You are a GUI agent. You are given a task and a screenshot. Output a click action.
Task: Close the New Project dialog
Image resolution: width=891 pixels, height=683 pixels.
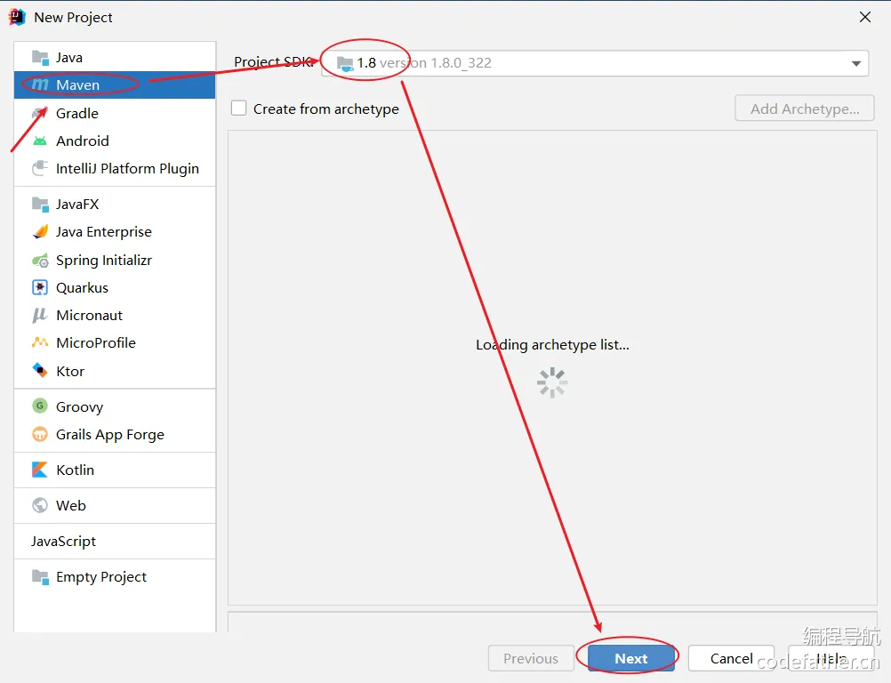click(x=865, y=17)
